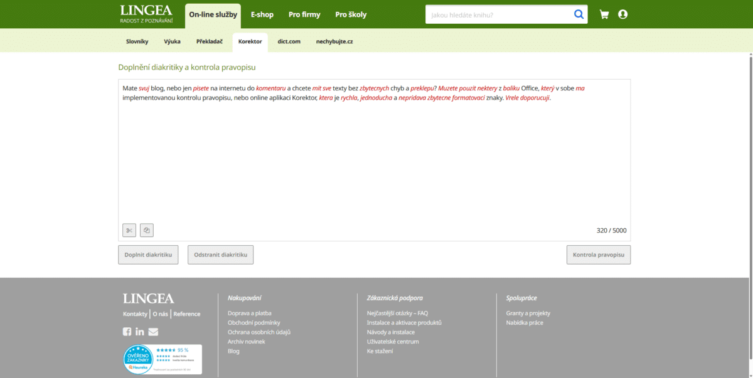The height and width of the screenshot is (378, 753).
Task: Open the user account icon
Action: coord(622,14)
